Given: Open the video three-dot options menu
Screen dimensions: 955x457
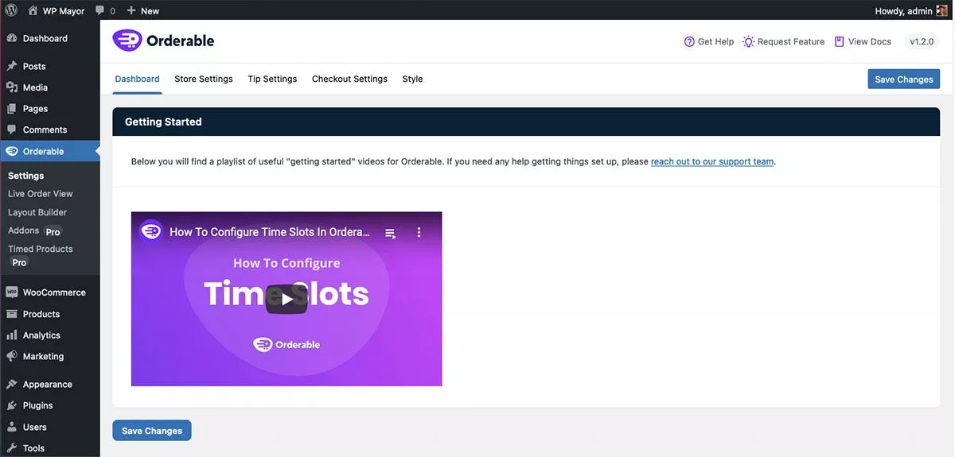Looking at the screenshot, I should pyautogui.click(x=419, y=233).
